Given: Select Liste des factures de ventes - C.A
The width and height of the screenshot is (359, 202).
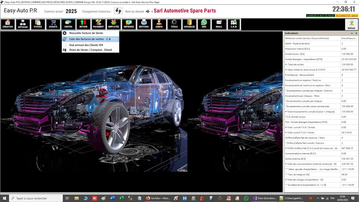Looking at the screenshot, I should point(90,39).
